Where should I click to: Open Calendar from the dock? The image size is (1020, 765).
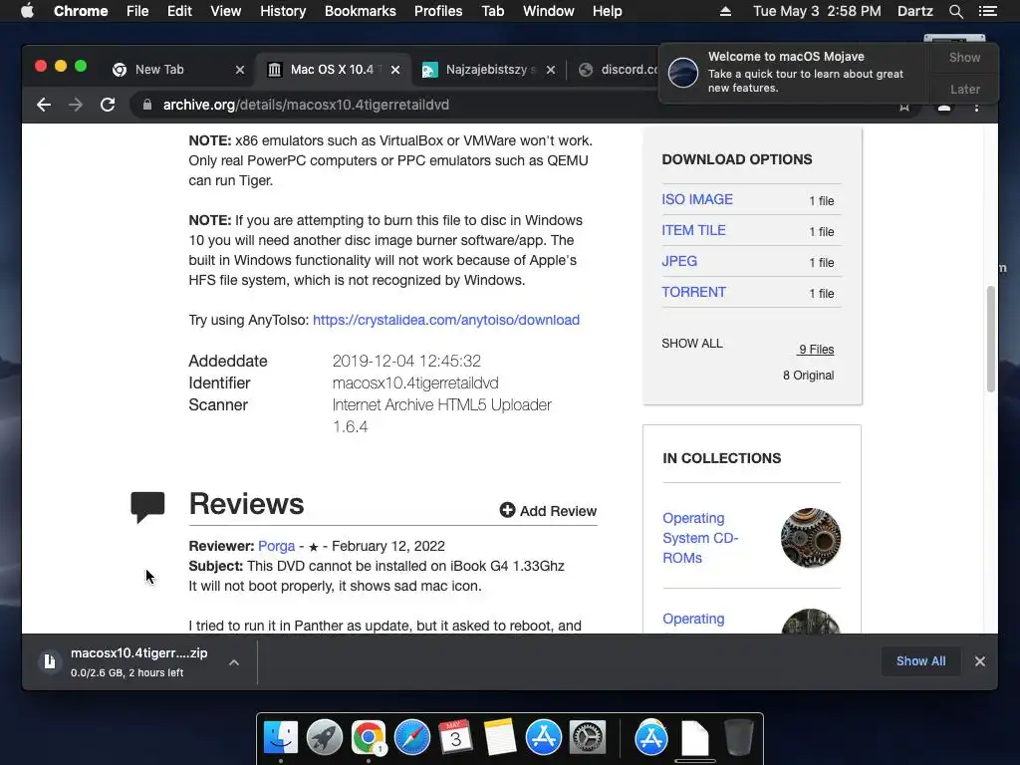click(455, 738)
